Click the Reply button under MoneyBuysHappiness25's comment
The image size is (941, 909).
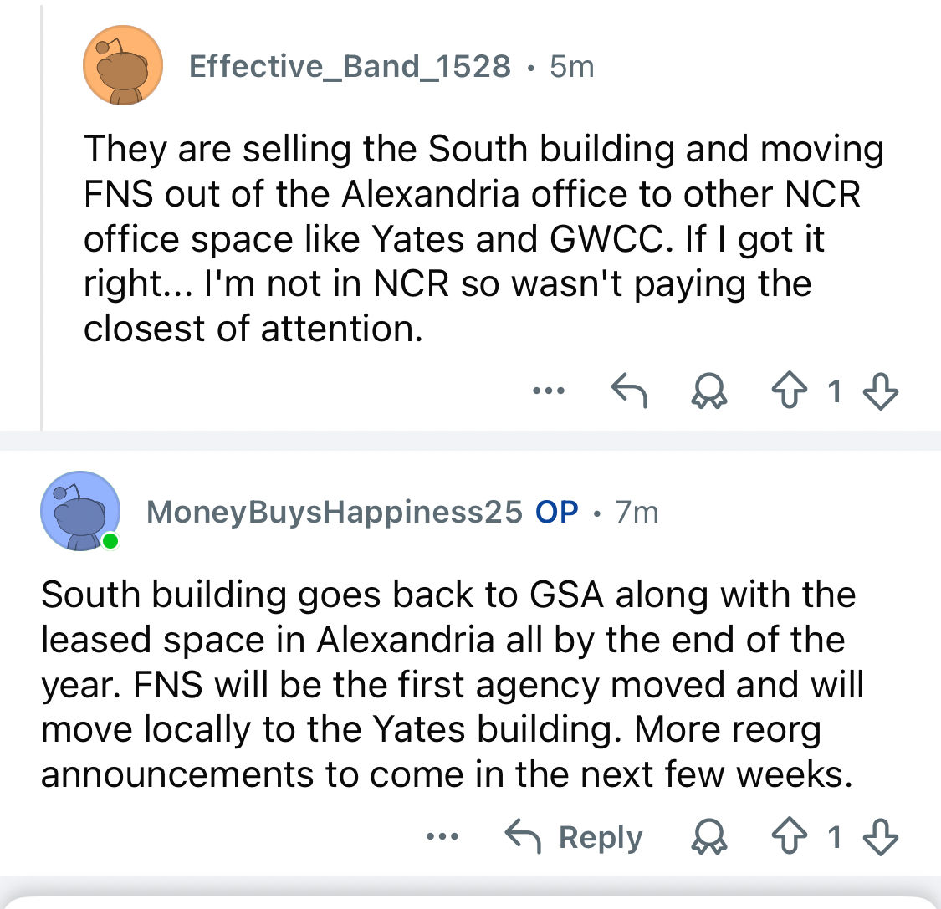(x=575, y=836)
